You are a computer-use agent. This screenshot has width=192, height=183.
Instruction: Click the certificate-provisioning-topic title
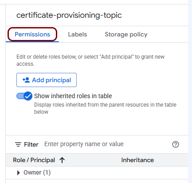[69, 15]
